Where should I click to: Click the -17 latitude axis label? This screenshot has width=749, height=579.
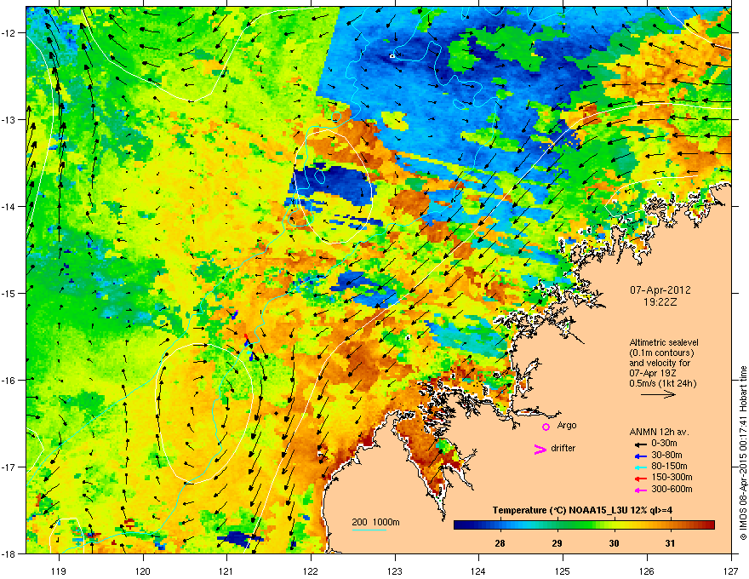click(x=9, y=467)
